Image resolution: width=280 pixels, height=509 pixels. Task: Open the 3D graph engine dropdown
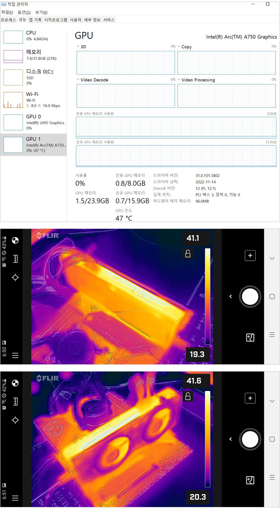(78, 47)
